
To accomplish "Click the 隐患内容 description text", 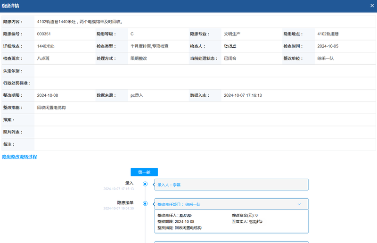I will coord(80,22).
